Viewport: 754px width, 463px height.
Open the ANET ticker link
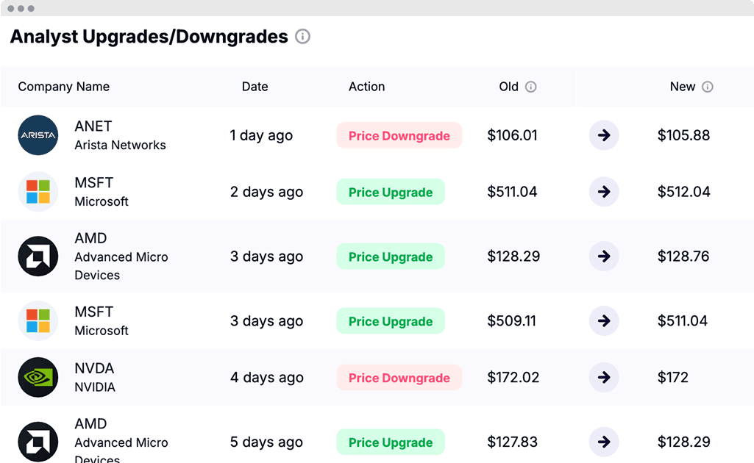point(93,126)
